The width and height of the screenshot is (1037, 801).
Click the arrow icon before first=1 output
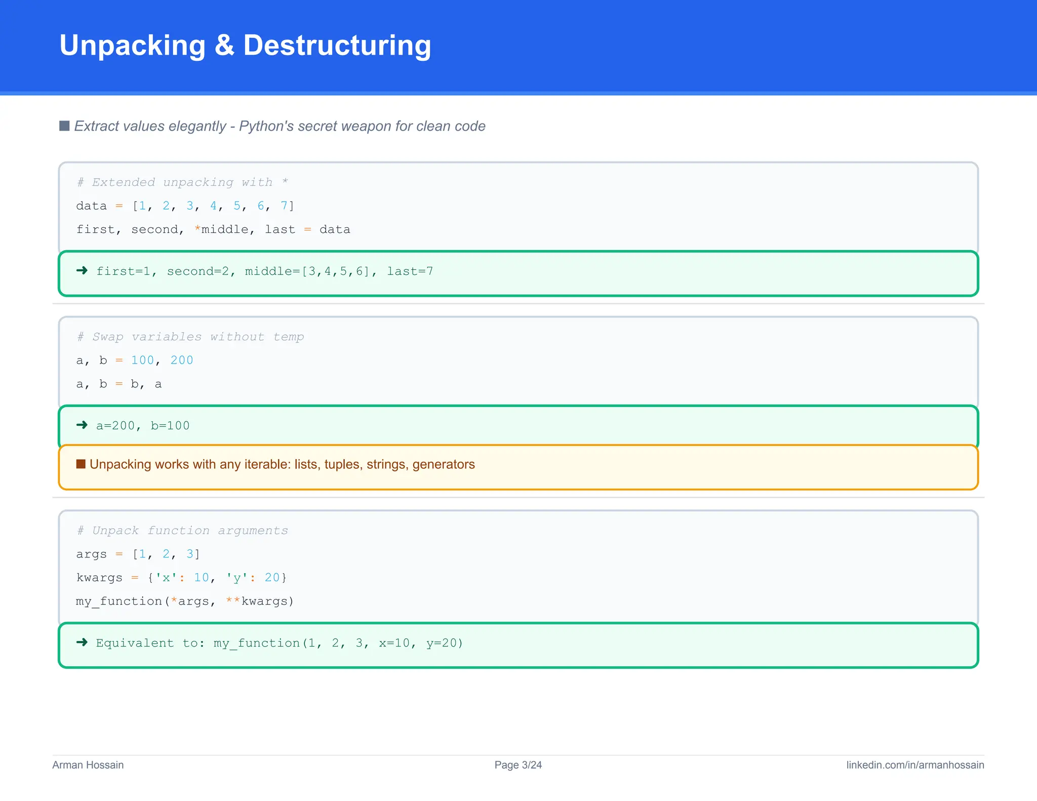[x=82, y=271]
